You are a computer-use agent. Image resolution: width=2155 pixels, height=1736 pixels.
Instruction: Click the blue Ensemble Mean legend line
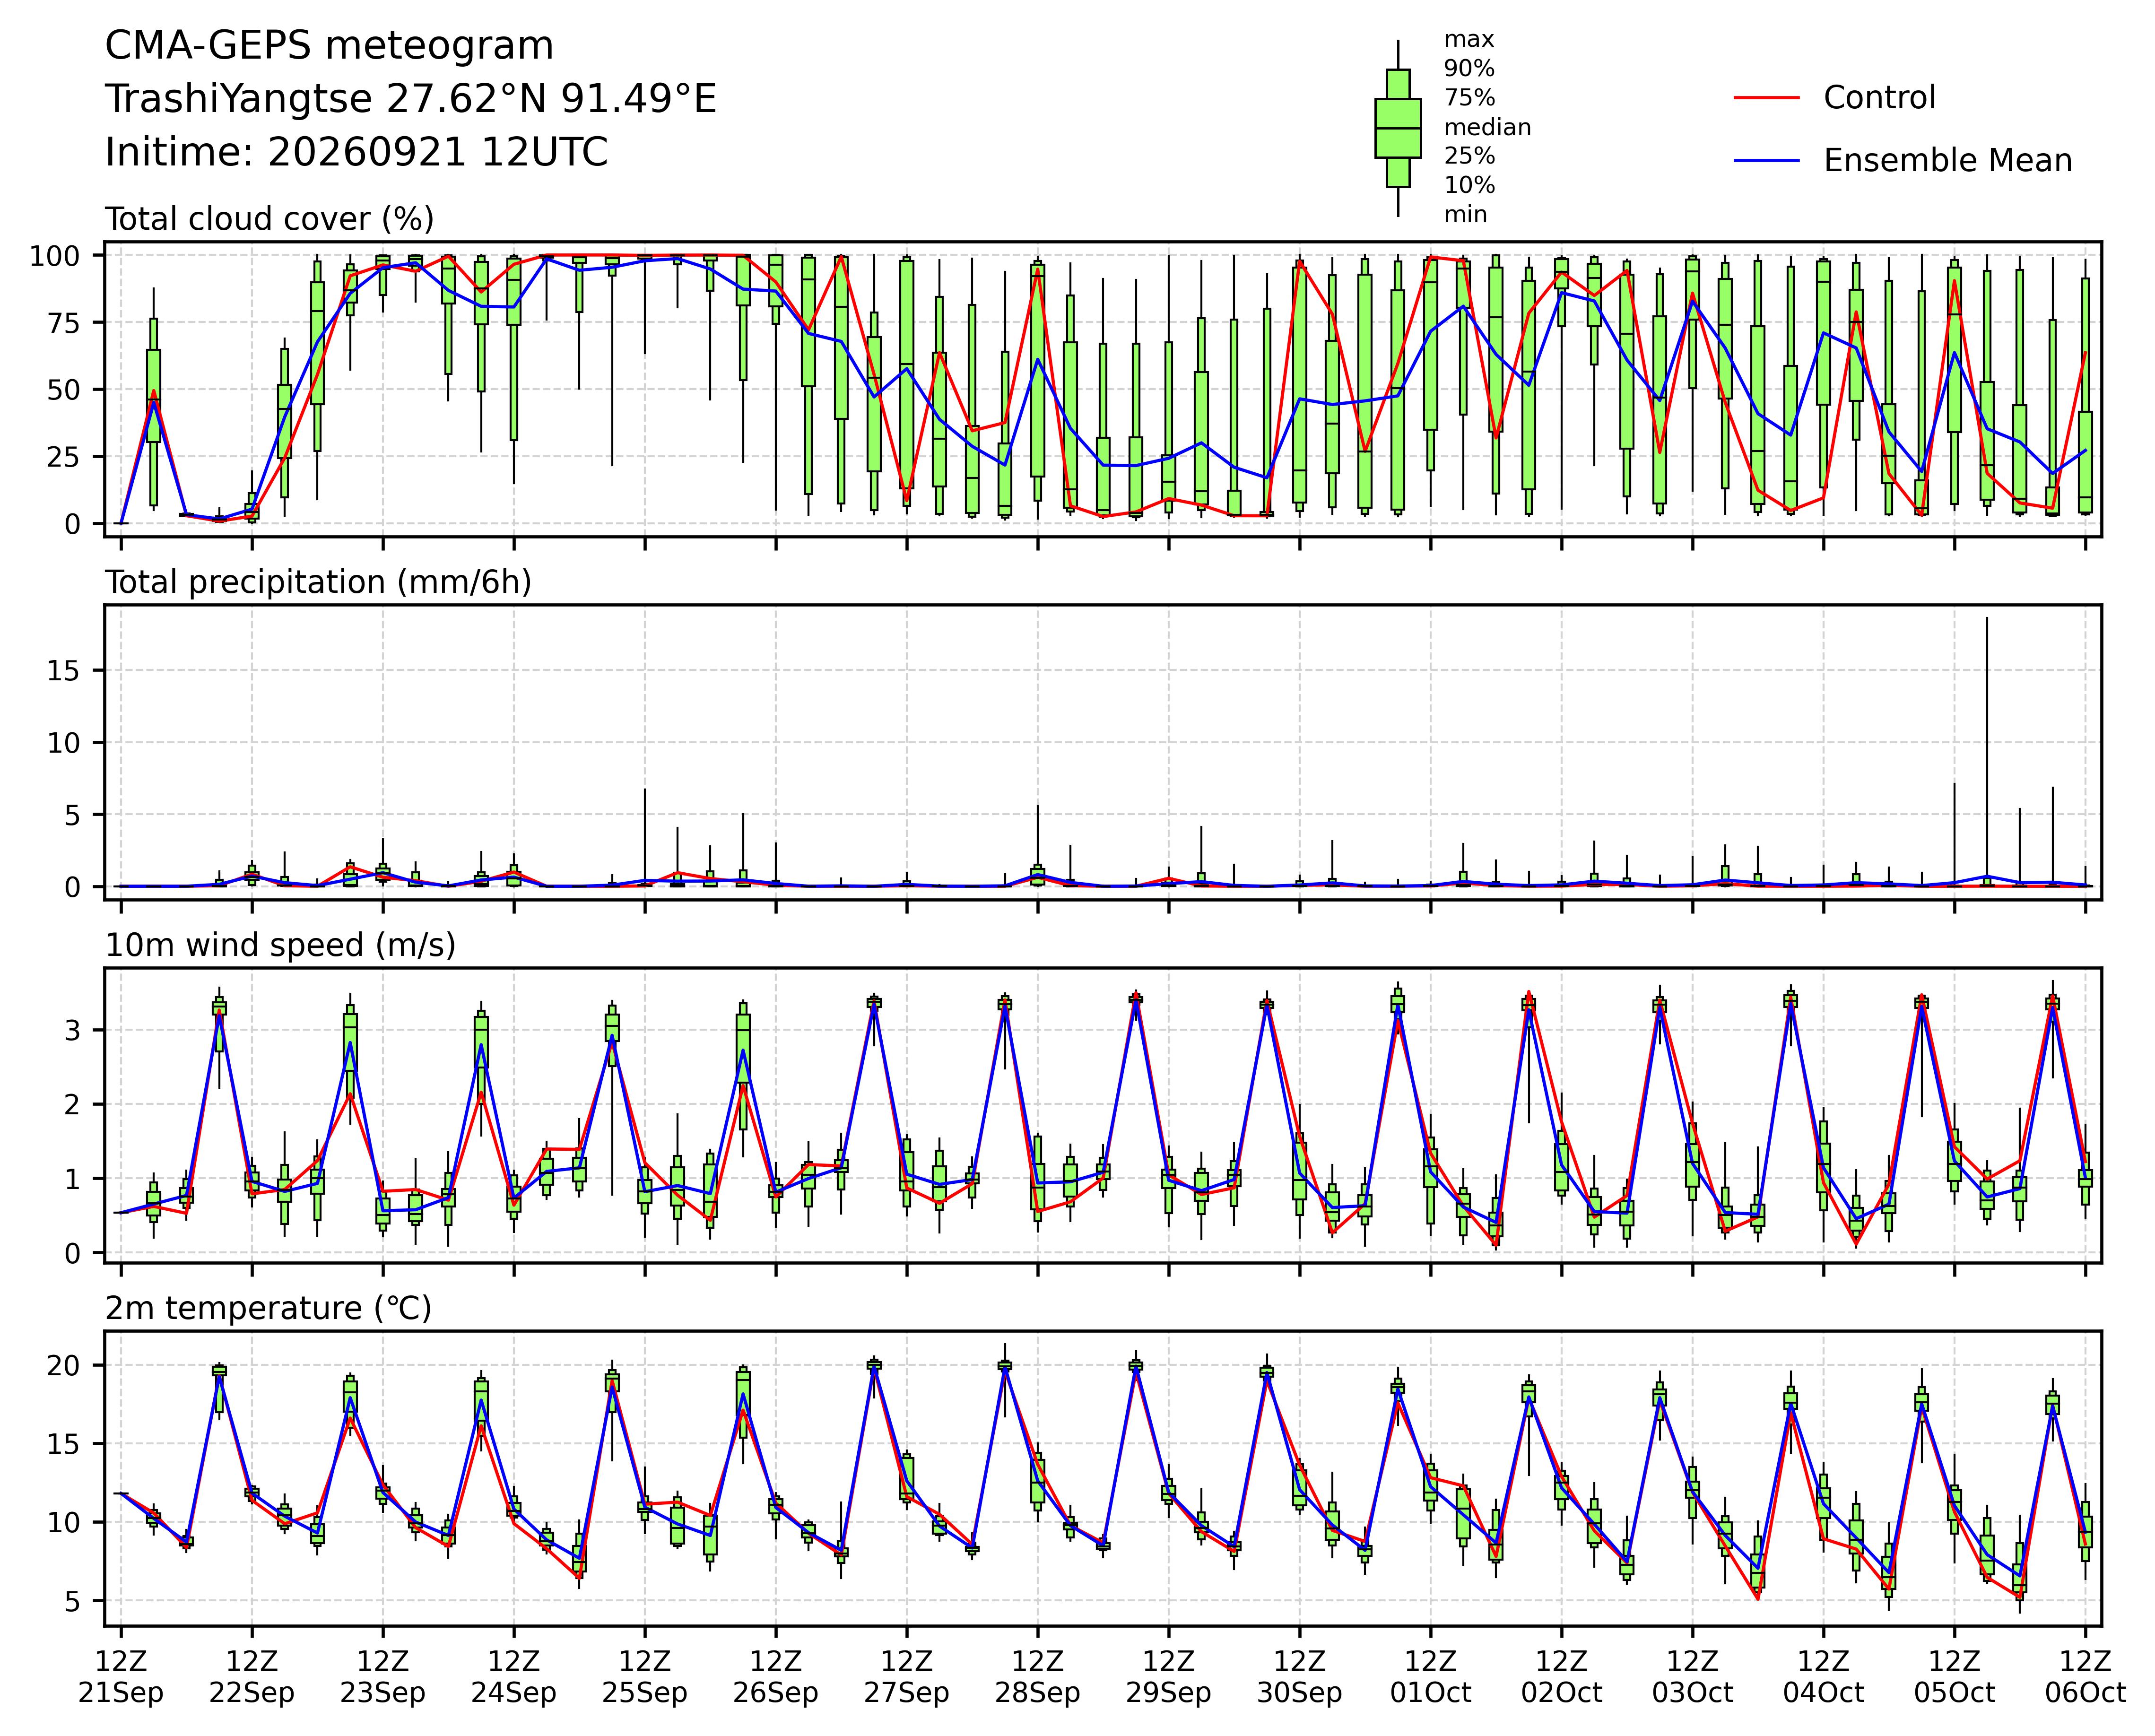click(1766, 161)
